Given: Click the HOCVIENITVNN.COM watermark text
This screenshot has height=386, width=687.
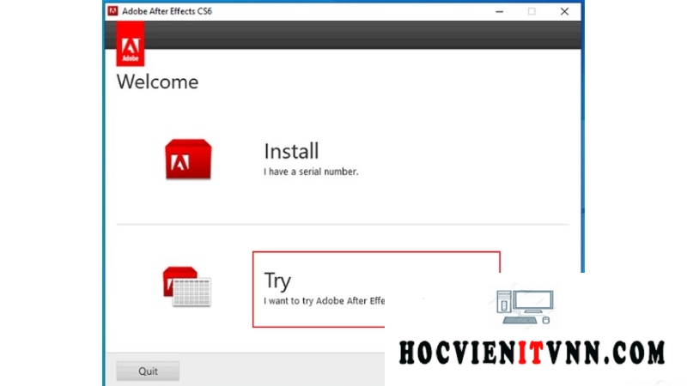Looking at the screenshot, I should tap(532, 353).
